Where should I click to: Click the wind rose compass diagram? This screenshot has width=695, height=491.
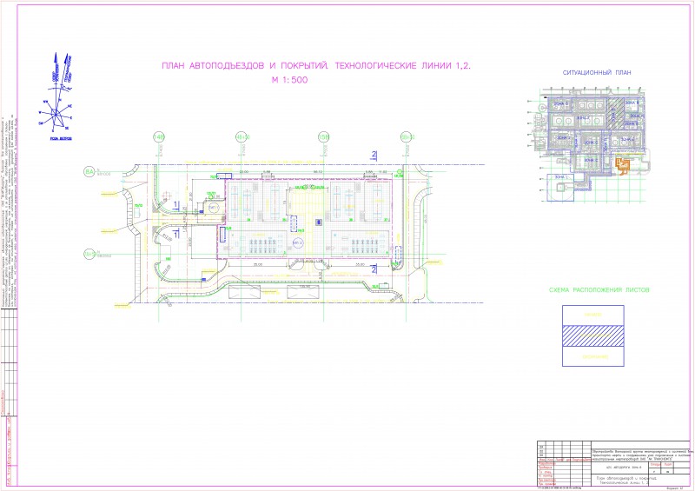[56, 116]
